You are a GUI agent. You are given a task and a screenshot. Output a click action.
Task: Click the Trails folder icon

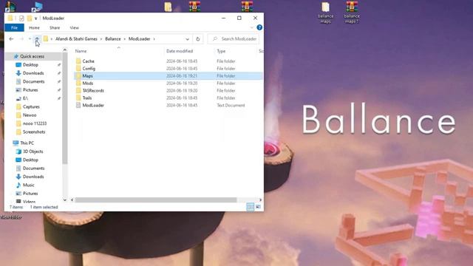[x=78, y=98]
